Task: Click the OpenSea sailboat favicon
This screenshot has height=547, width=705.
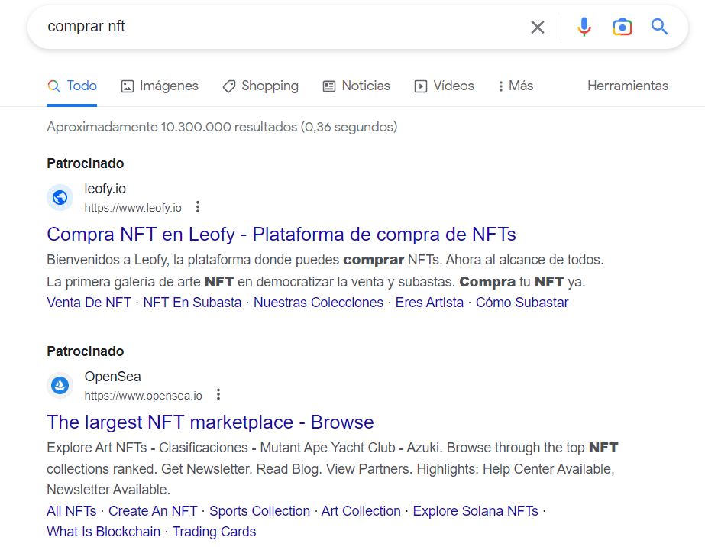Action: 60,386
